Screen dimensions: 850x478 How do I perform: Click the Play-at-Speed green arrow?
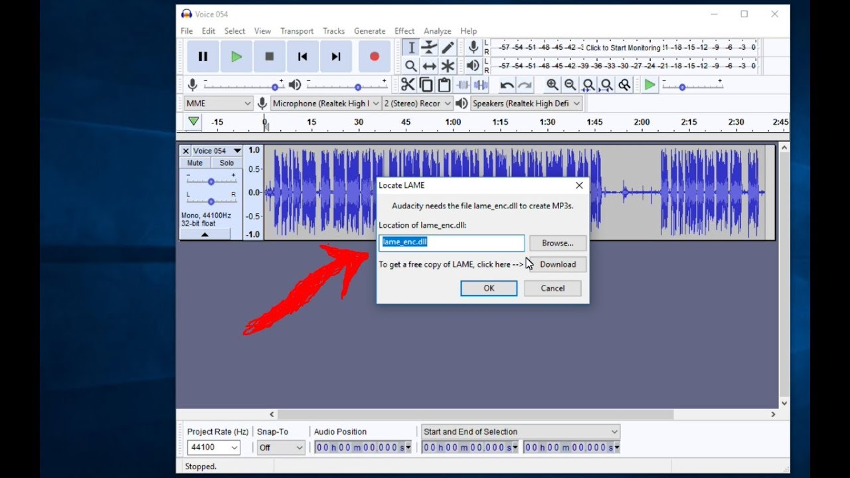point(650,85)
